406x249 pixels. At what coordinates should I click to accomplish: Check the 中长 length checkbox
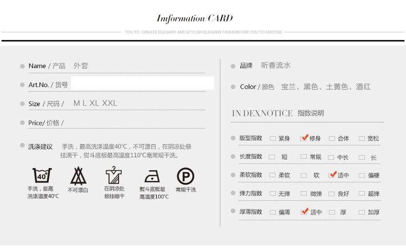(331, 158)
